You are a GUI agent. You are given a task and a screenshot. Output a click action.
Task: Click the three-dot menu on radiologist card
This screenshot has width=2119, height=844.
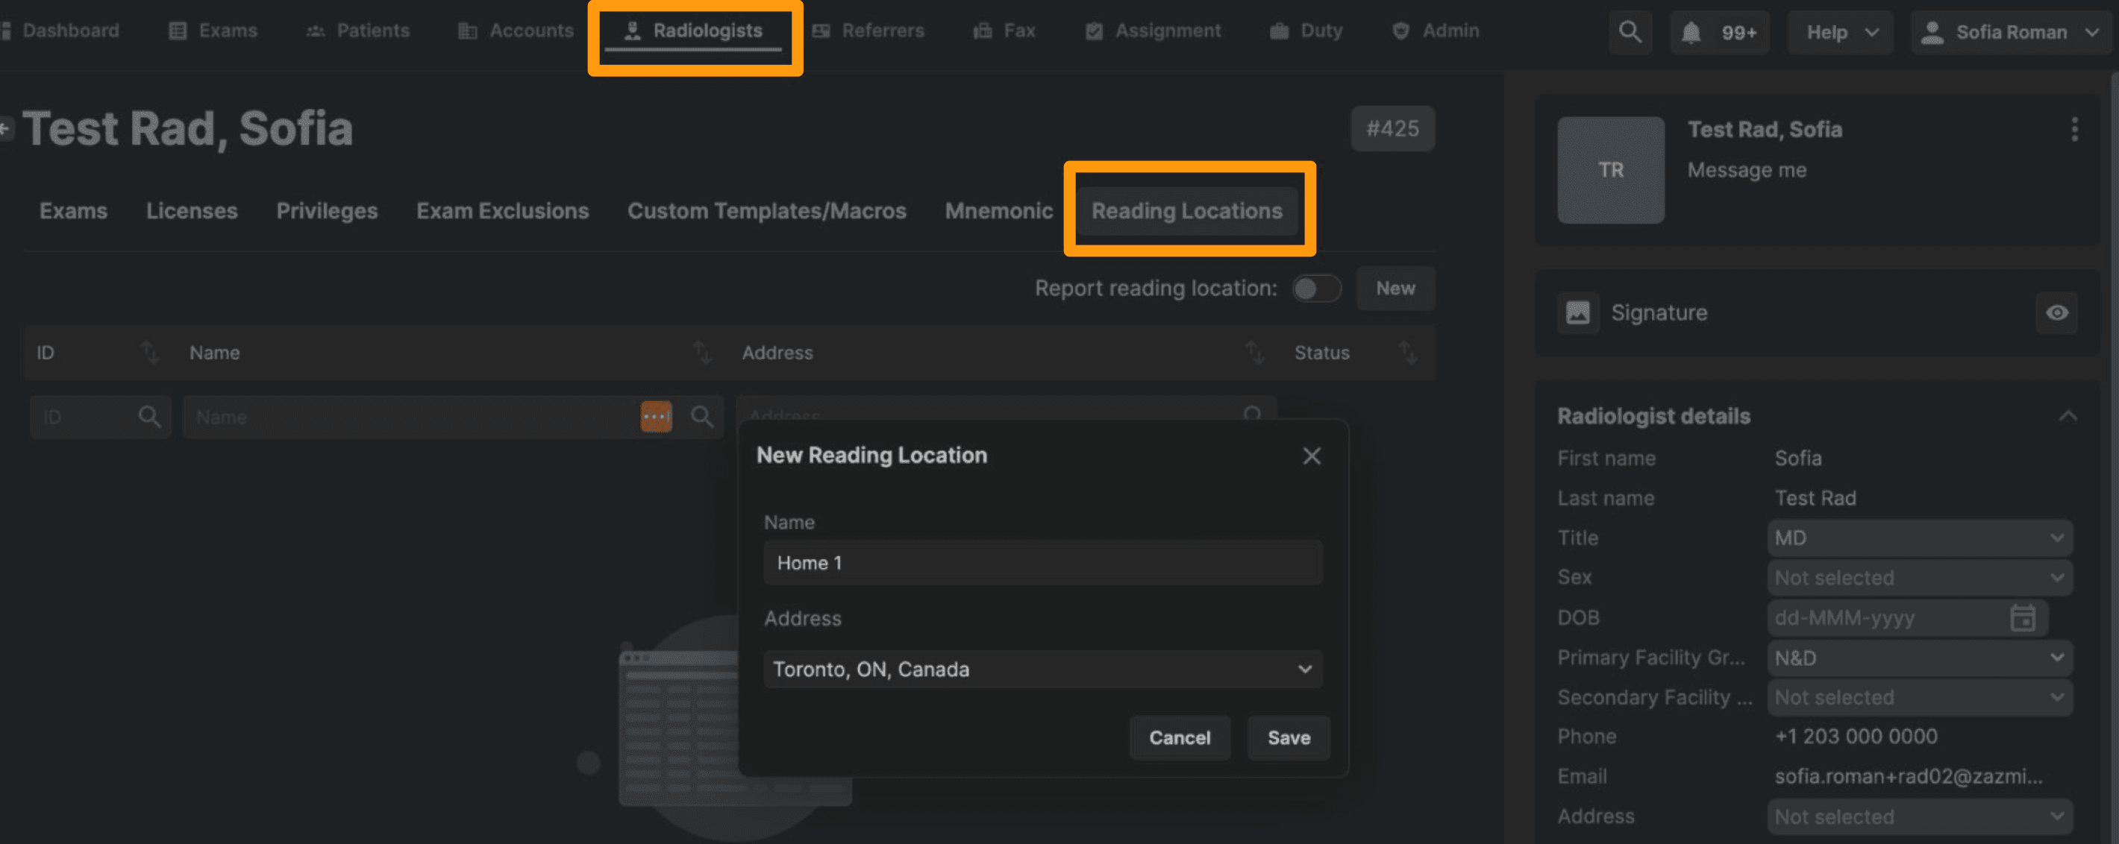click(2073, 129)
